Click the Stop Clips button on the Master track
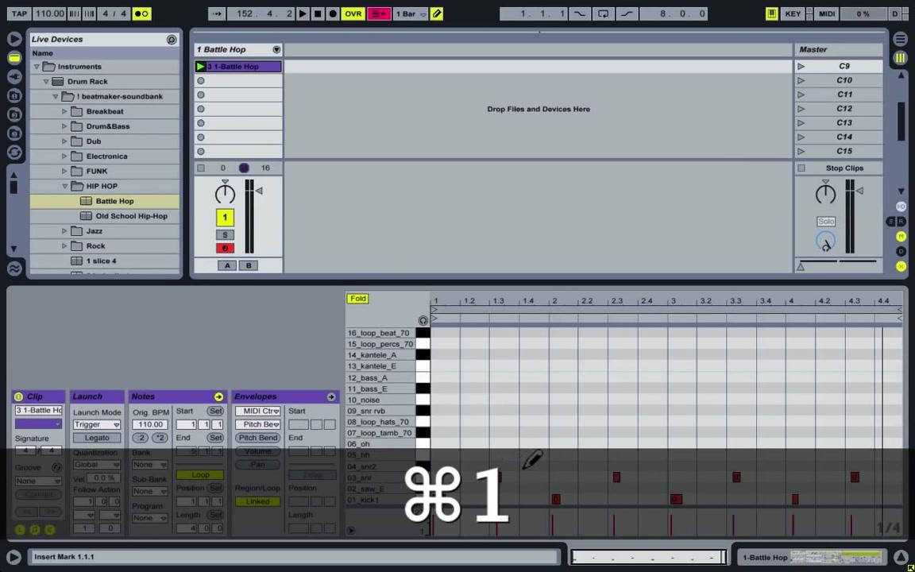 (844, 168)
